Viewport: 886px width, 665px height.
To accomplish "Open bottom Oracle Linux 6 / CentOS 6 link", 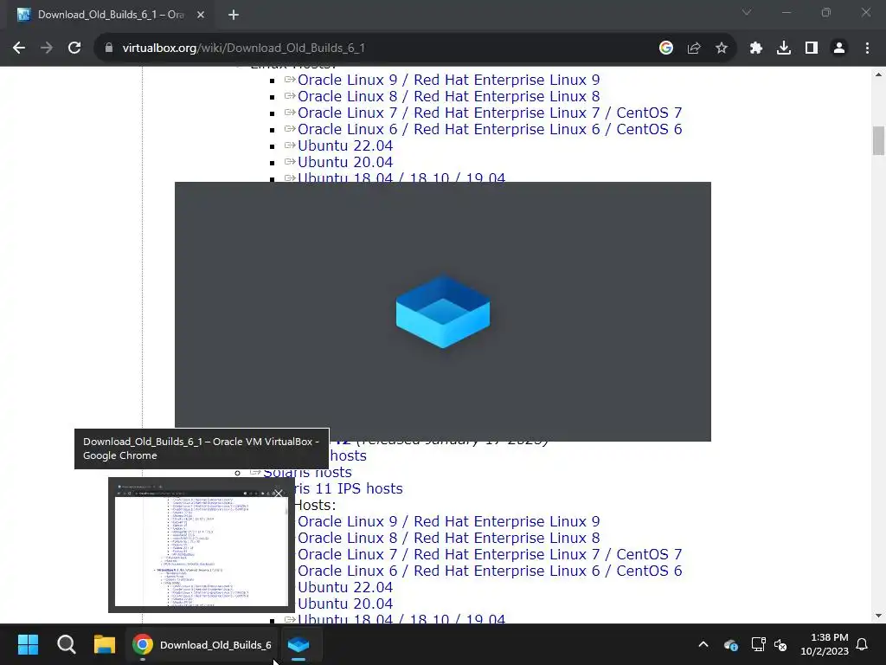I will 490,571.
